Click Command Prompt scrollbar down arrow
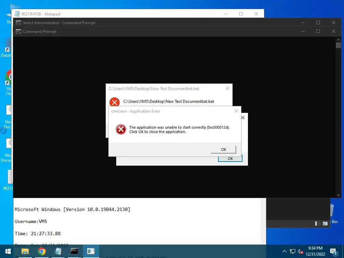The image size is (344, 258). (x=338, y=195)
